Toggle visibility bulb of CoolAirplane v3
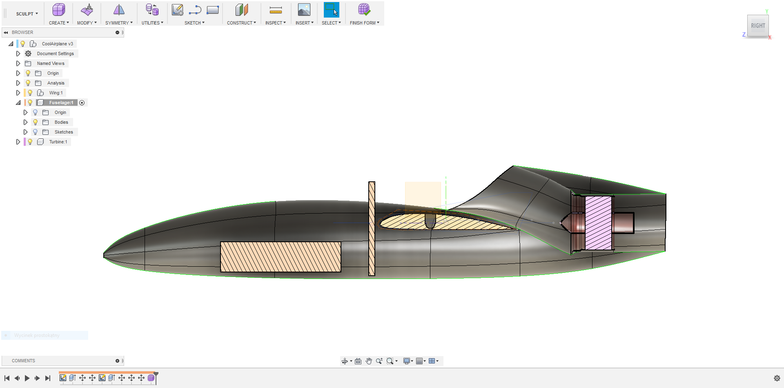784x388 pixels. click(23, 44)
